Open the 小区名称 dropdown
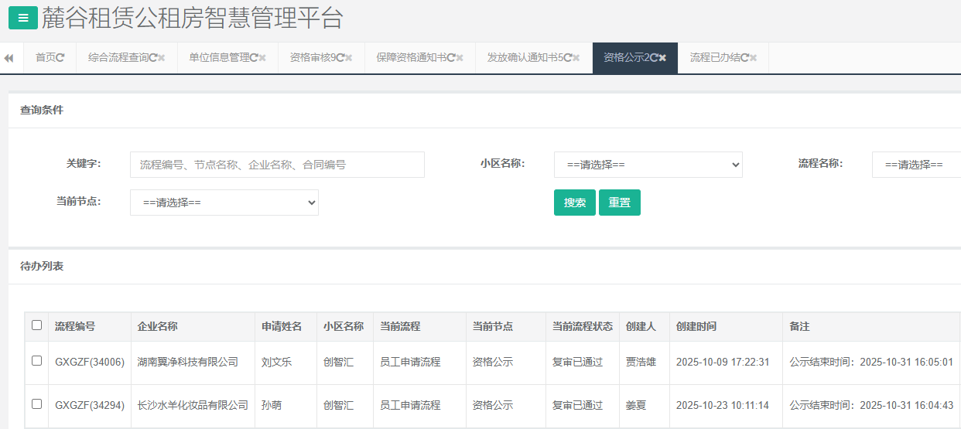This screenshot has height=429, width=961. point(648,165)
